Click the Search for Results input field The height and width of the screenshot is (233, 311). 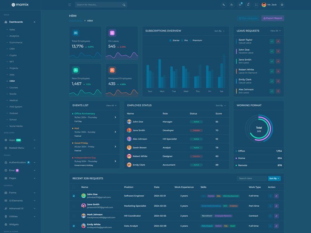coord(98,5)
